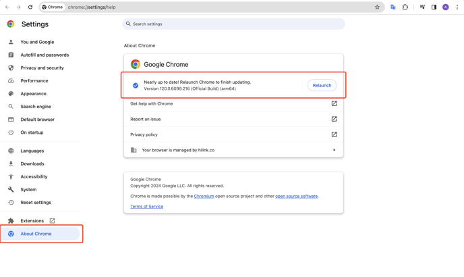Screen dimensions: 464x277
Task: Open the Google Translate toolbar icon
Action: click(x=393, y=7)
